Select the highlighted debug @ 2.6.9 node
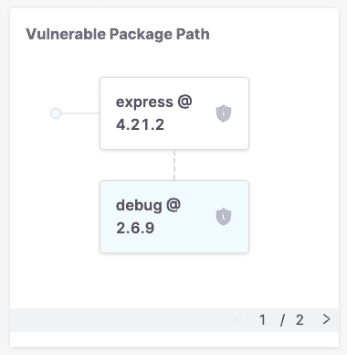 point(174,217)
